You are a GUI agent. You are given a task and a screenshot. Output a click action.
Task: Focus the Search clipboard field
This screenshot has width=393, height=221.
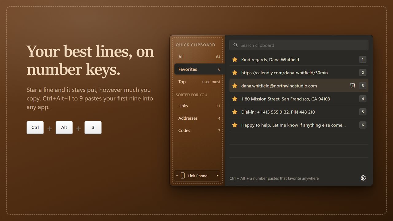tap(299, 45)
